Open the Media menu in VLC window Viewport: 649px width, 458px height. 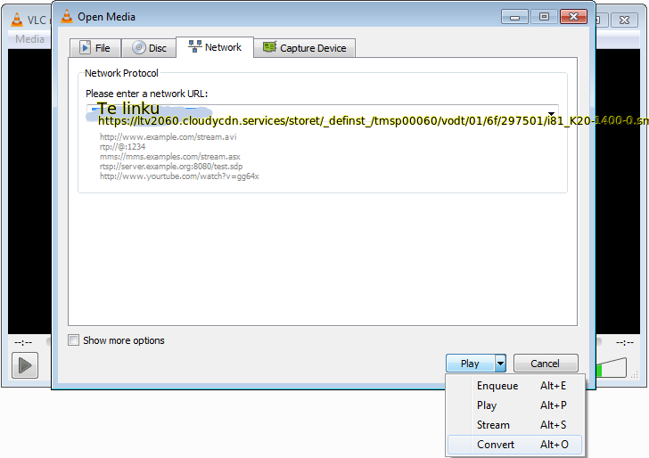(29, 39)
